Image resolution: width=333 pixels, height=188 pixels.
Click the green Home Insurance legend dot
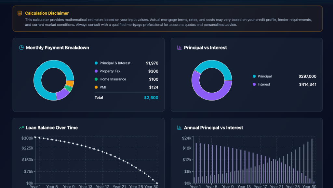coord(96,79)
